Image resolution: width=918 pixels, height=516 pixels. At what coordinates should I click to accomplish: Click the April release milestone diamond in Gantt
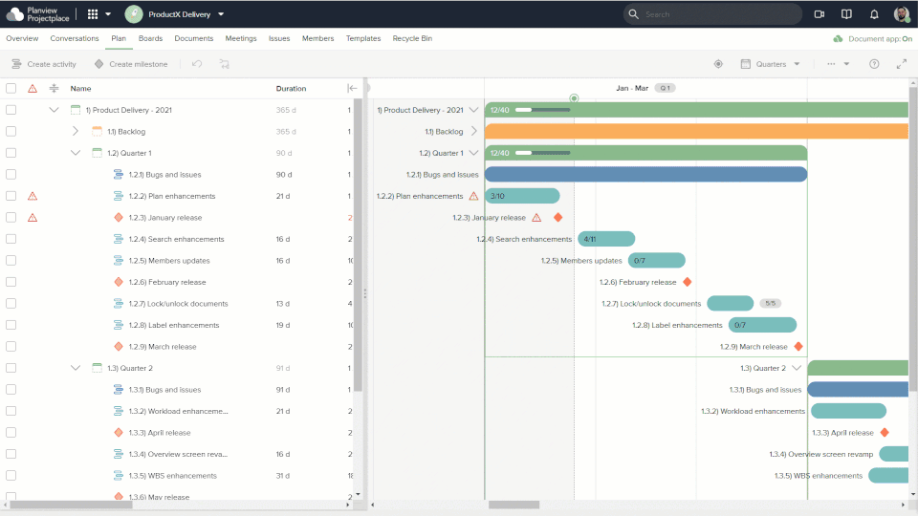click(885, 432)
